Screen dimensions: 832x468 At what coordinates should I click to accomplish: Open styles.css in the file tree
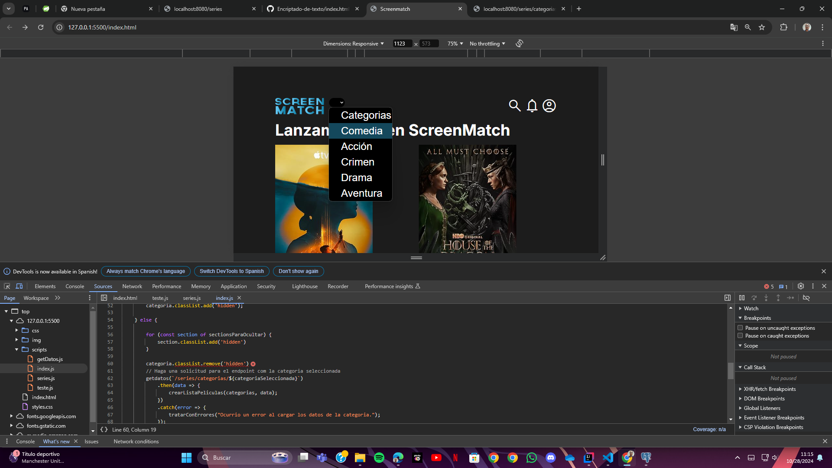(x=42, y=406)
